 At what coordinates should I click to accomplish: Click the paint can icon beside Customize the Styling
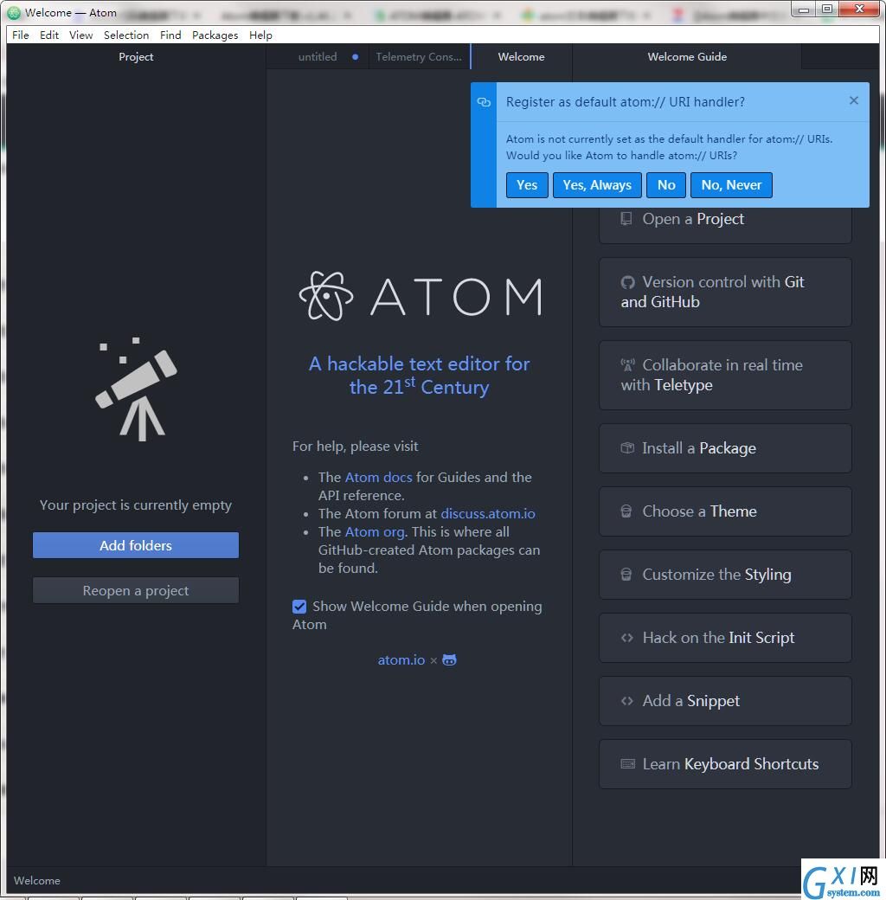pyautogui.click(x=626, y=575)
